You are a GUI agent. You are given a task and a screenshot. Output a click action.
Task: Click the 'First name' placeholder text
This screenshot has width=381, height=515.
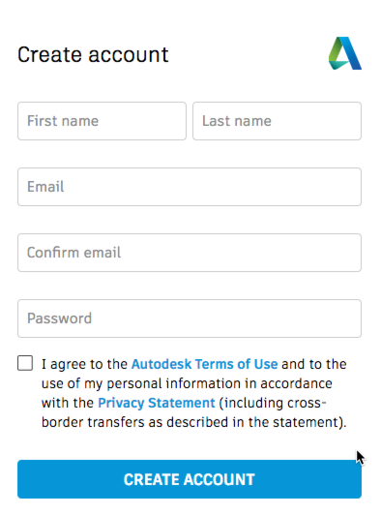click(x=63, y=121)
